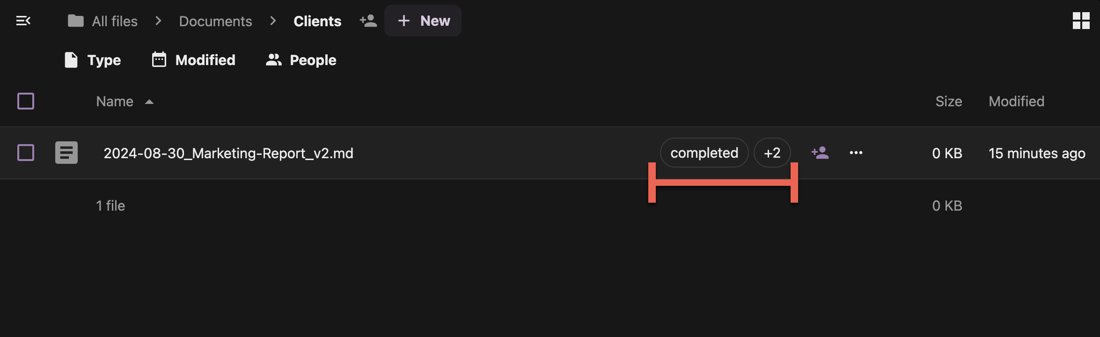The image size is (1100, 337).
Task: Open the People filter dropdown
Action: (301, 60)
